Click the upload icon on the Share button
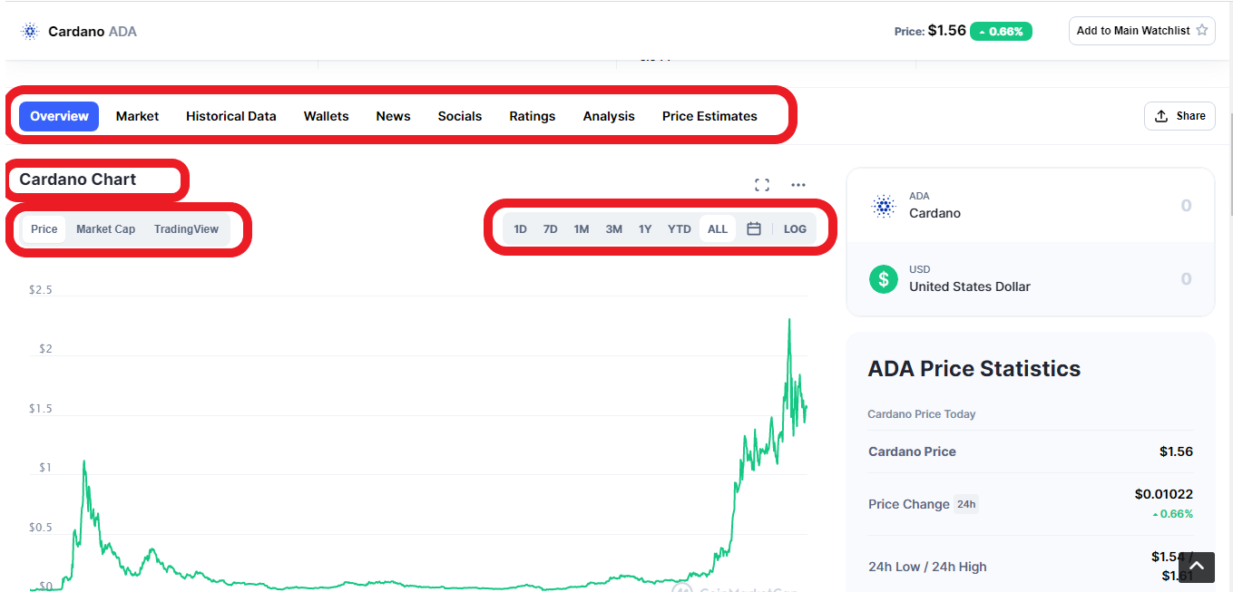This screenshot has width=1233, height=592. point(1161,116)
